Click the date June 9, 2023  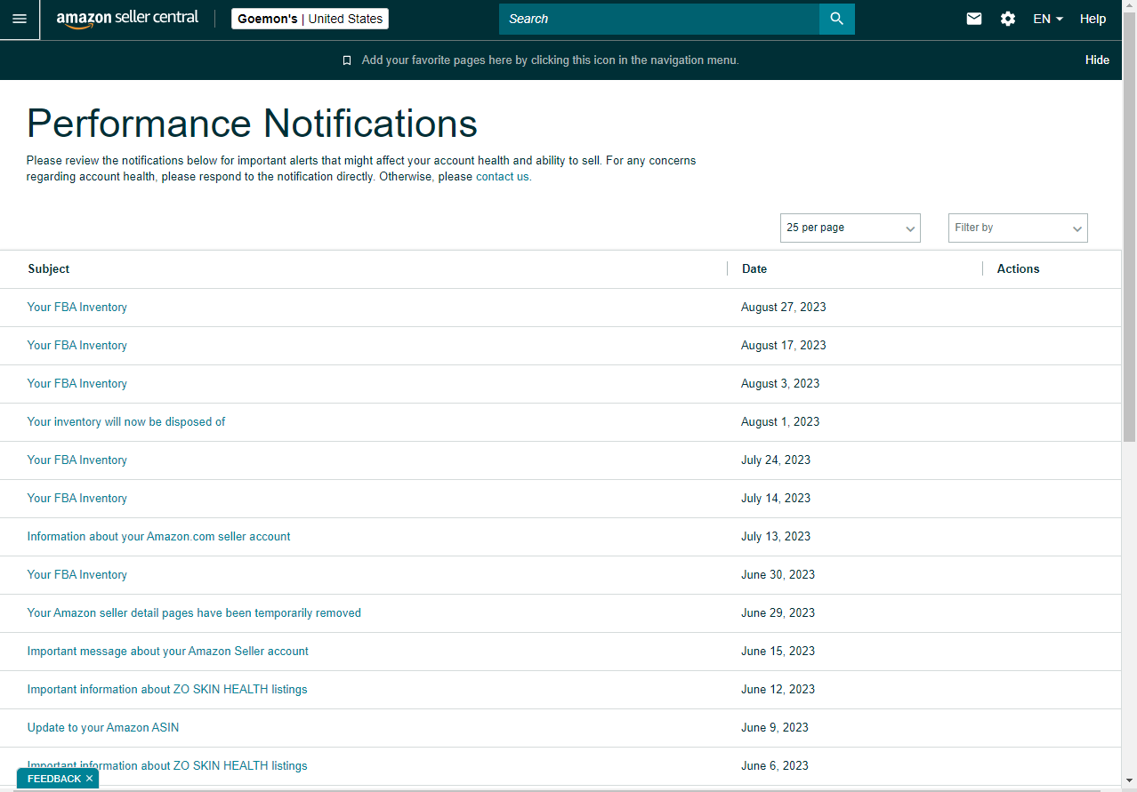pos(775,728)
